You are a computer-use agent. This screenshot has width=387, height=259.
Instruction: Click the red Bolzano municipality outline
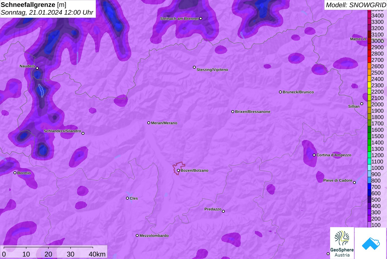(x=179, y=168)
